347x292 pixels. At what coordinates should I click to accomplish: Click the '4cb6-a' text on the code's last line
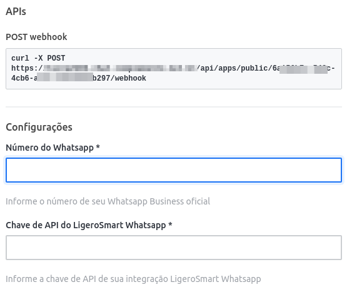(x=24, y=78)
